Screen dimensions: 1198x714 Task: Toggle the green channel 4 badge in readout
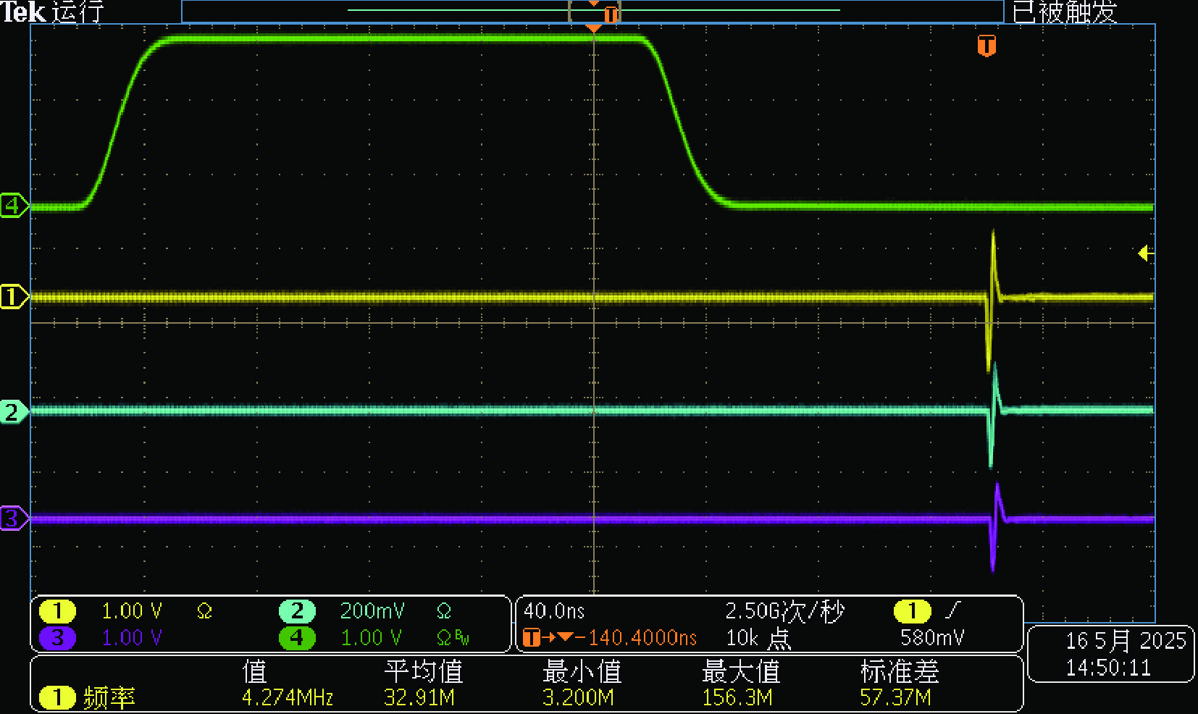(x=297, y=638)
